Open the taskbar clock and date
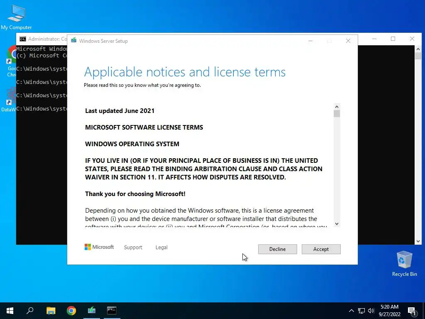 pos(389,311)
